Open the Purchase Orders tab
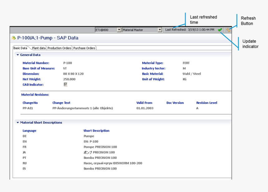Screen dimensions: 268x192 (84, 48)
